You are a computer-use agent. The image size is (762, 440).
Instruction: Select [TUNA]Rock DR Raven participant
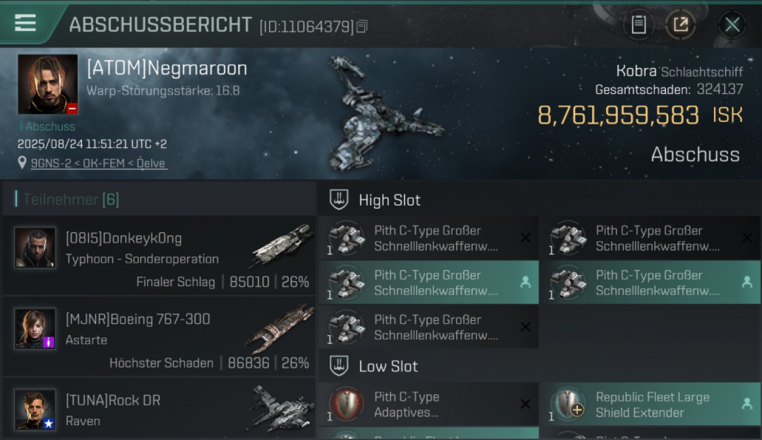[159, 409]
